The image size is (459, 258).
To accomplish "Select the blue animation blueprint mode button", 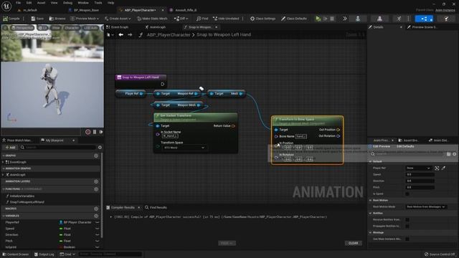I will point(424,19).
